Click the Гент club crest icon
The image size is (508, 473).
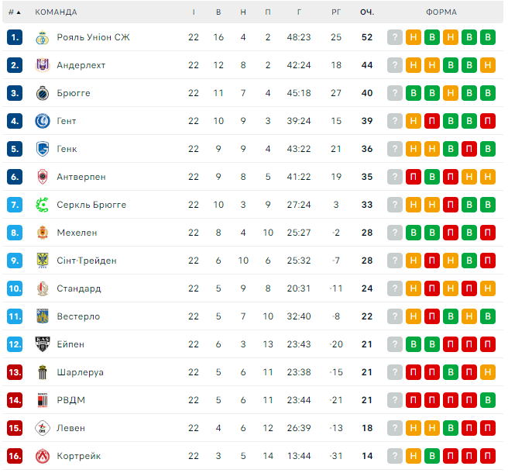tap(43, 121)
